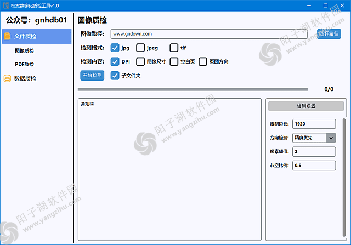Click the database icon beside 数据质检

pyautogui.click(x=7, y=78)
